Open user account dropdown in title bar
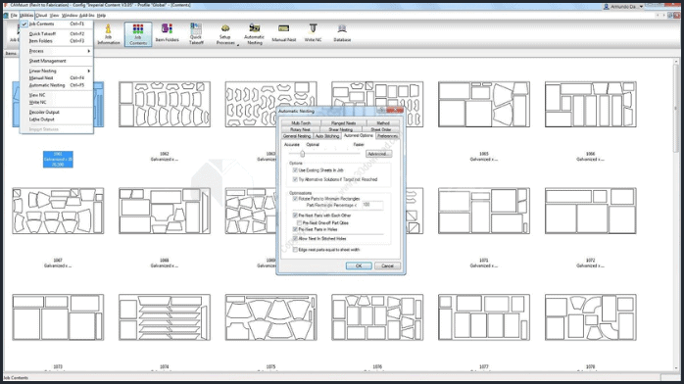 tap(641, 7)
